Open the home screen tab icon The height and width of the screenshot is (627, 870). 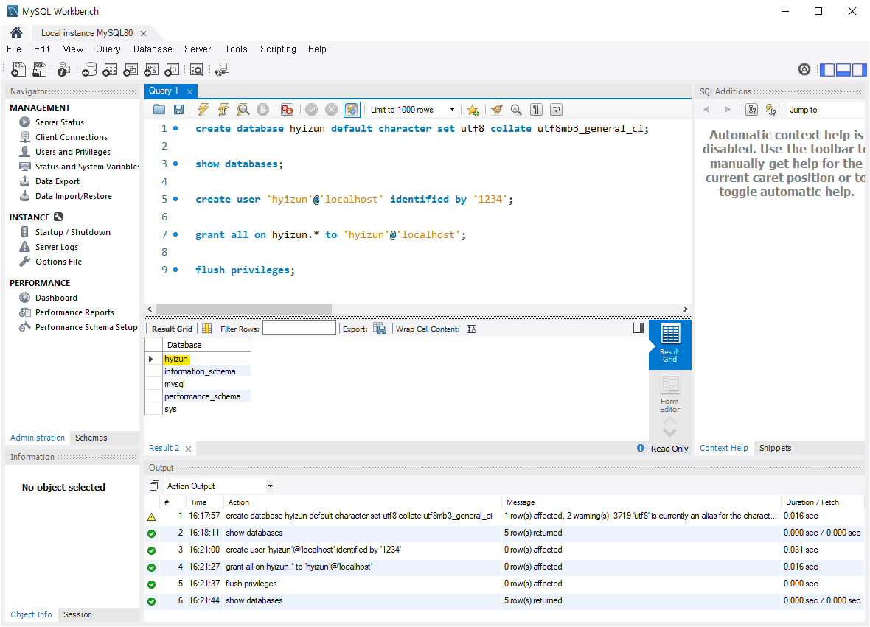click(x=16, y=32)
